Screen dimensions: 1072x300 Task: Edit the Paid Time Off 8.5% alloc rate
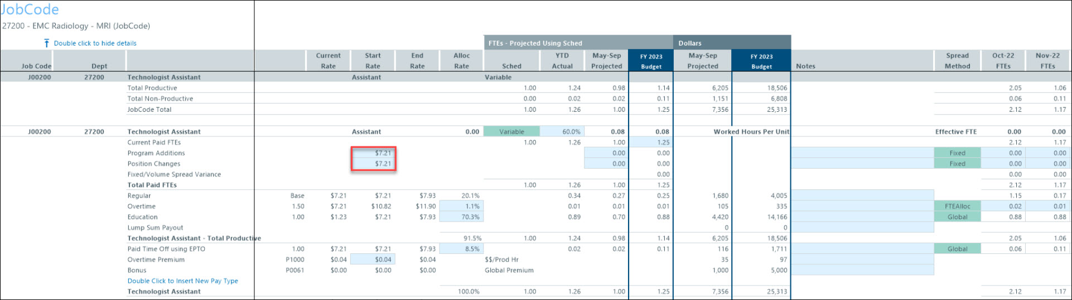pyautogui.click(x=461, y=249)
